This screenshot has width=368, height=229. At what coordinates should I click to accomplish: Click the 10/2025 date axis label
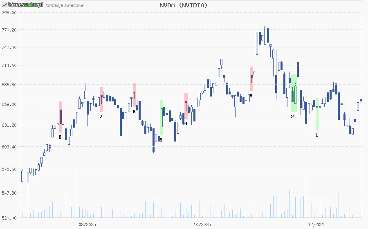pyautogui.click(x=202, y=224)
